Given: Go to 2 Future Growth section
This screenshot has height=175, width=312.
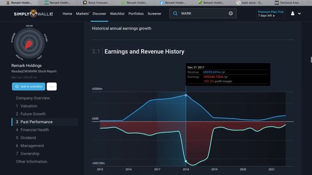Looking at the screenshot, I should [x=31, y=114].
